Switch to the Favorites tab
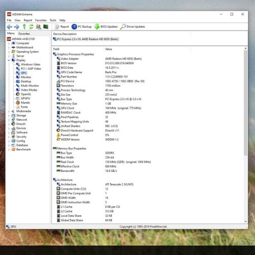 (x=24, y=34)
